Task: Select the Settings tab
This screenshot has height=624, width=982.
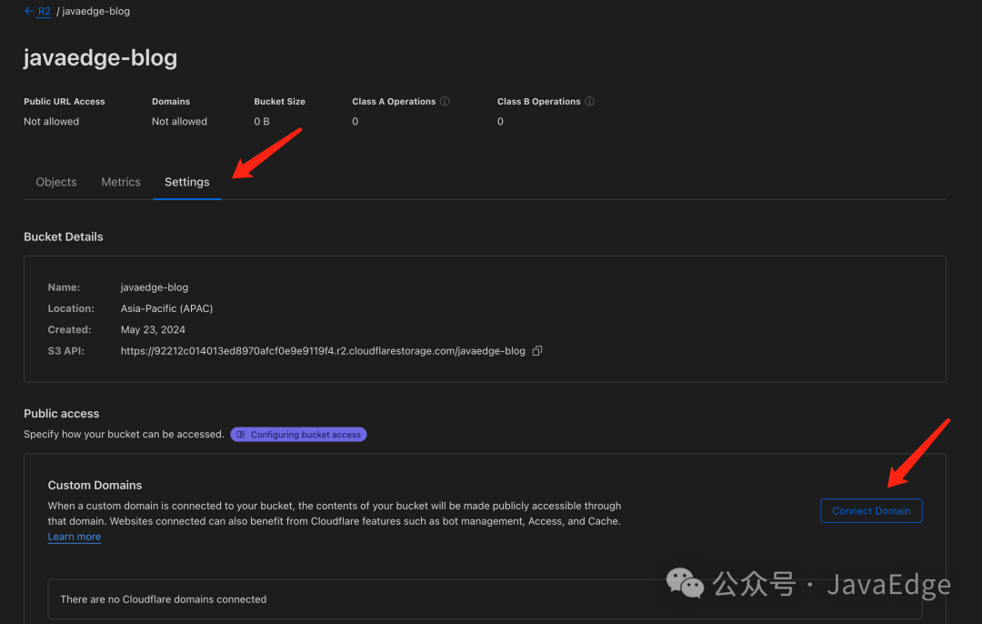Action: point(187,182)
